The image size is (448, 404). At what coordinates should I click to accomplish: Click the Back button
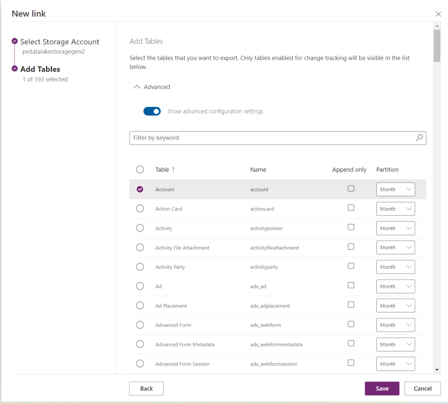146,389
